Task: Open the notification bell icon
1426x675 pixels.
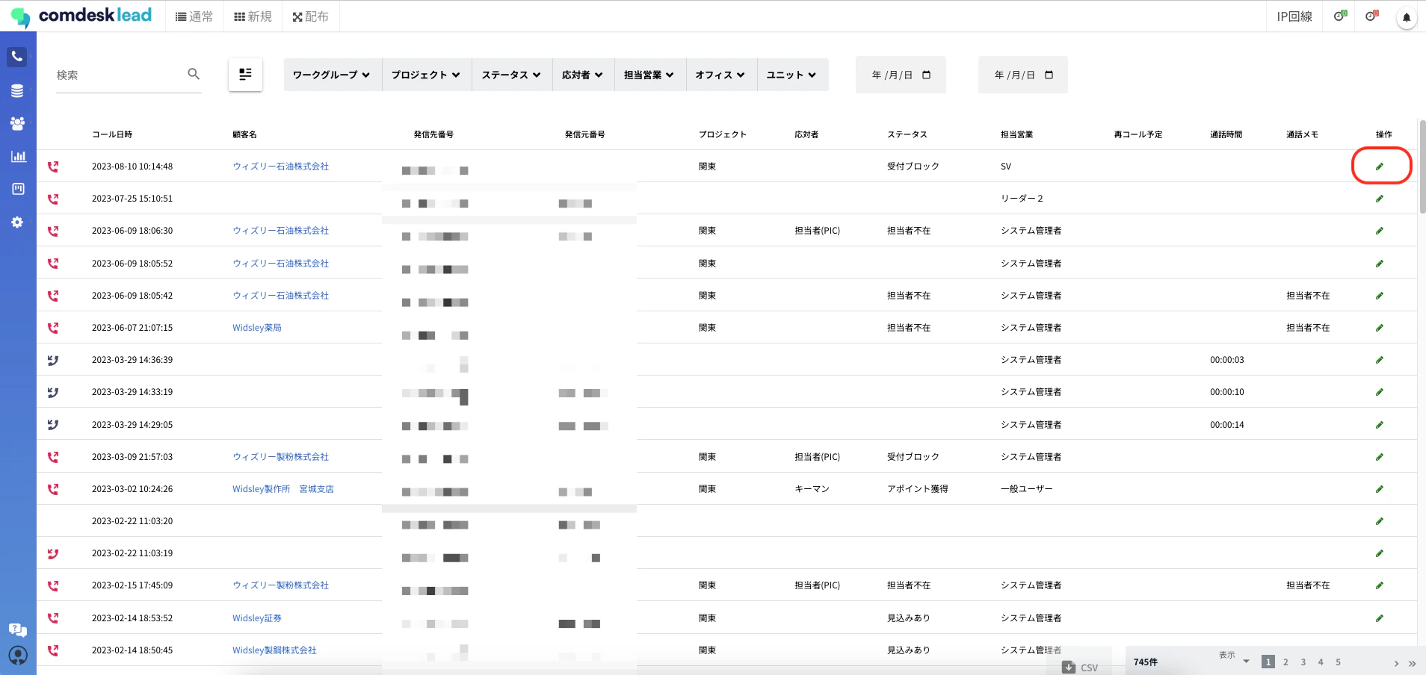Action: pos(1407,17)
